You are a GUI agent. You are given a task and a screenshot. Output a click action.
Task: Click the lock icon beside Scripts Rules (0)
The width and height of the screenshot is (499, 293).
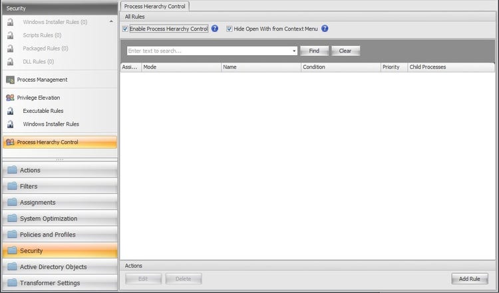(11, 35)
